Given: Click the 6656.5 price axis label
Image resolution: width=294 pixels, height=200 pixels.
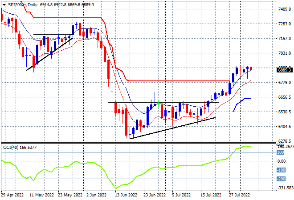Looking at the screenshot, I should tap(285, 97).
